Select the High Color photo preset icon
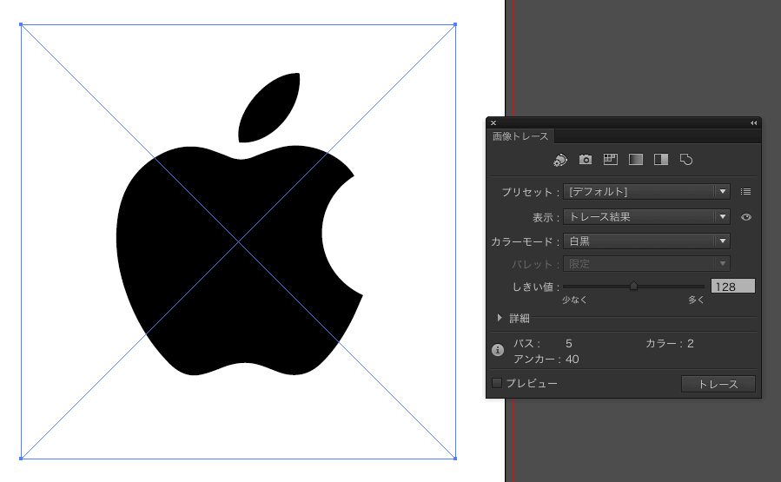This screenshot has height=482, width=781. pos(586,159)
